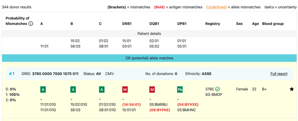Open the Full report link
The image size is (298, 121).
279,74
